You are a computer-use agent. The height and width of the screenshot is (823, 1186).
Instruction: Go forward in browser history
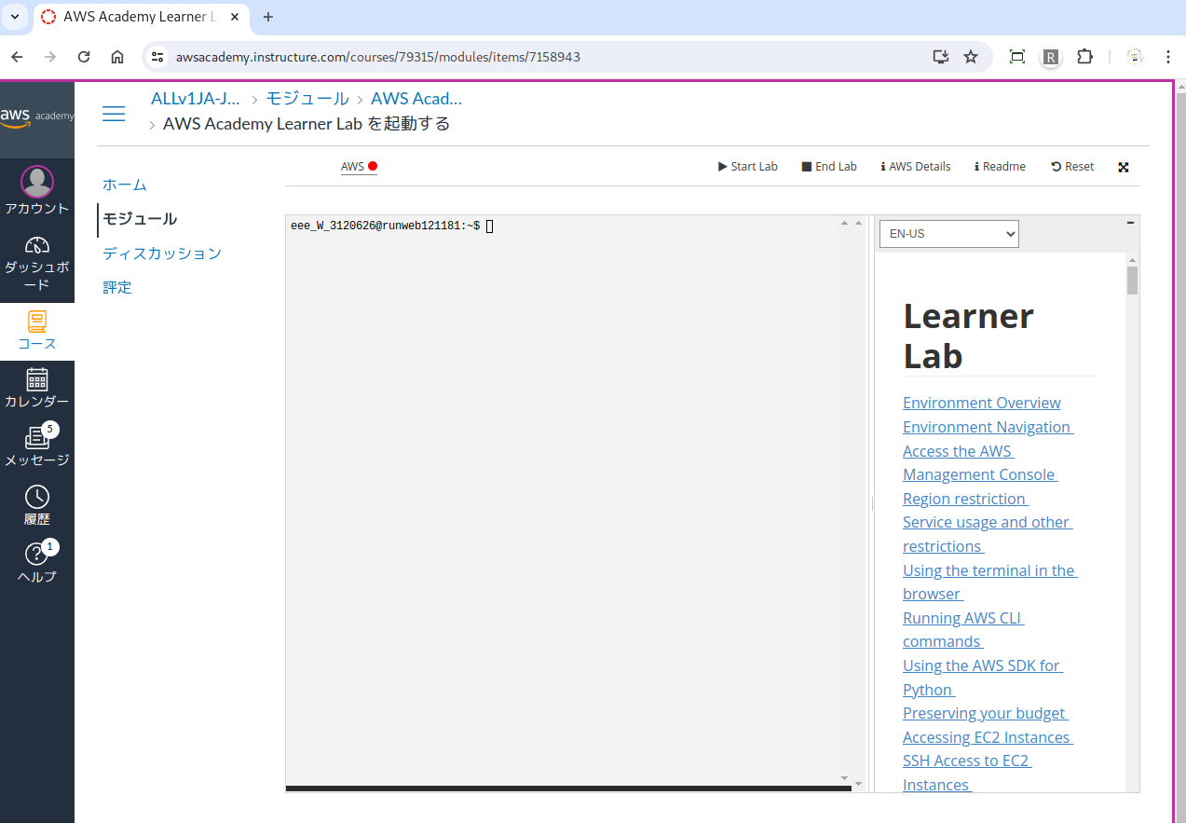click(50, 57)
